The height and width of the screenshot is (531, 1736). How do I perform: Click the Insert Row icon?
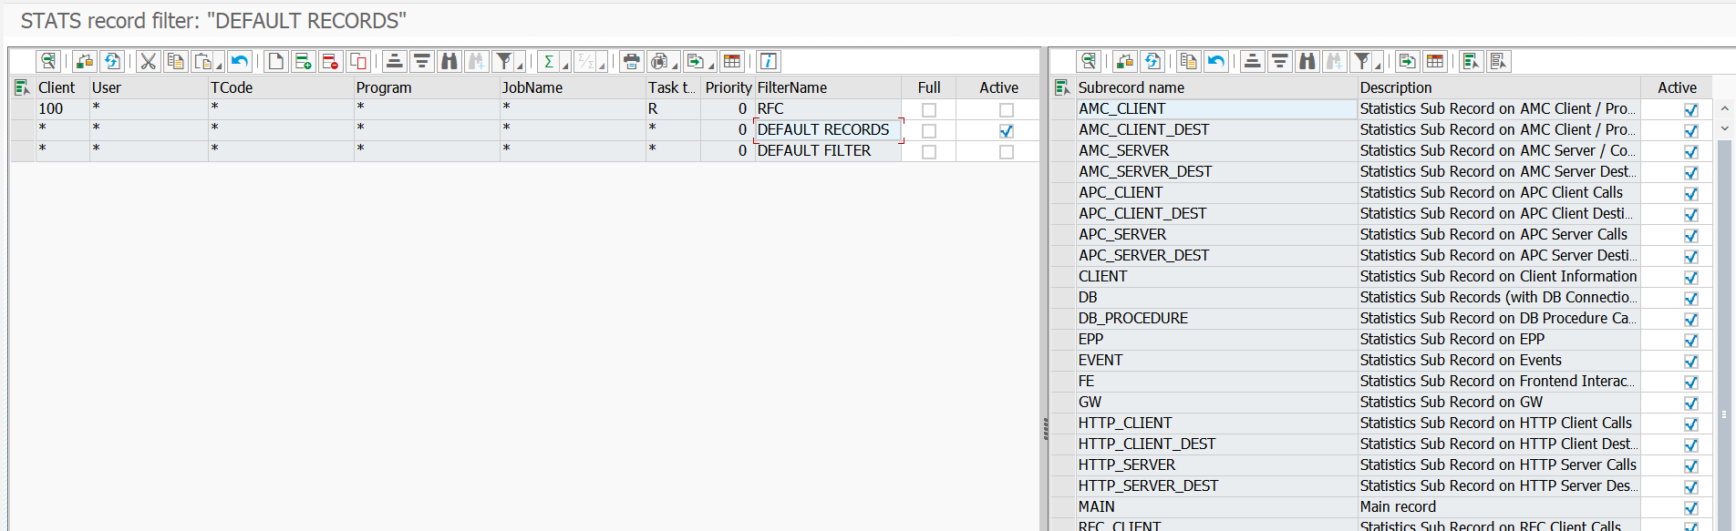tap(304, 61)
